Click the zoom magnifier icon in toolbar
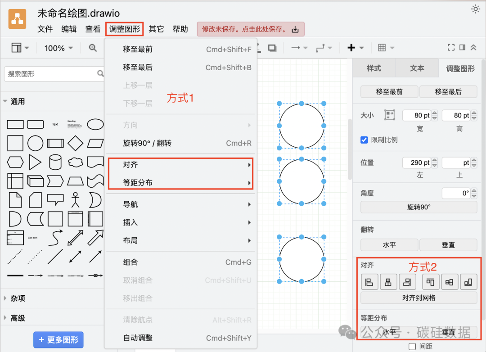 [x=92, y=47]
